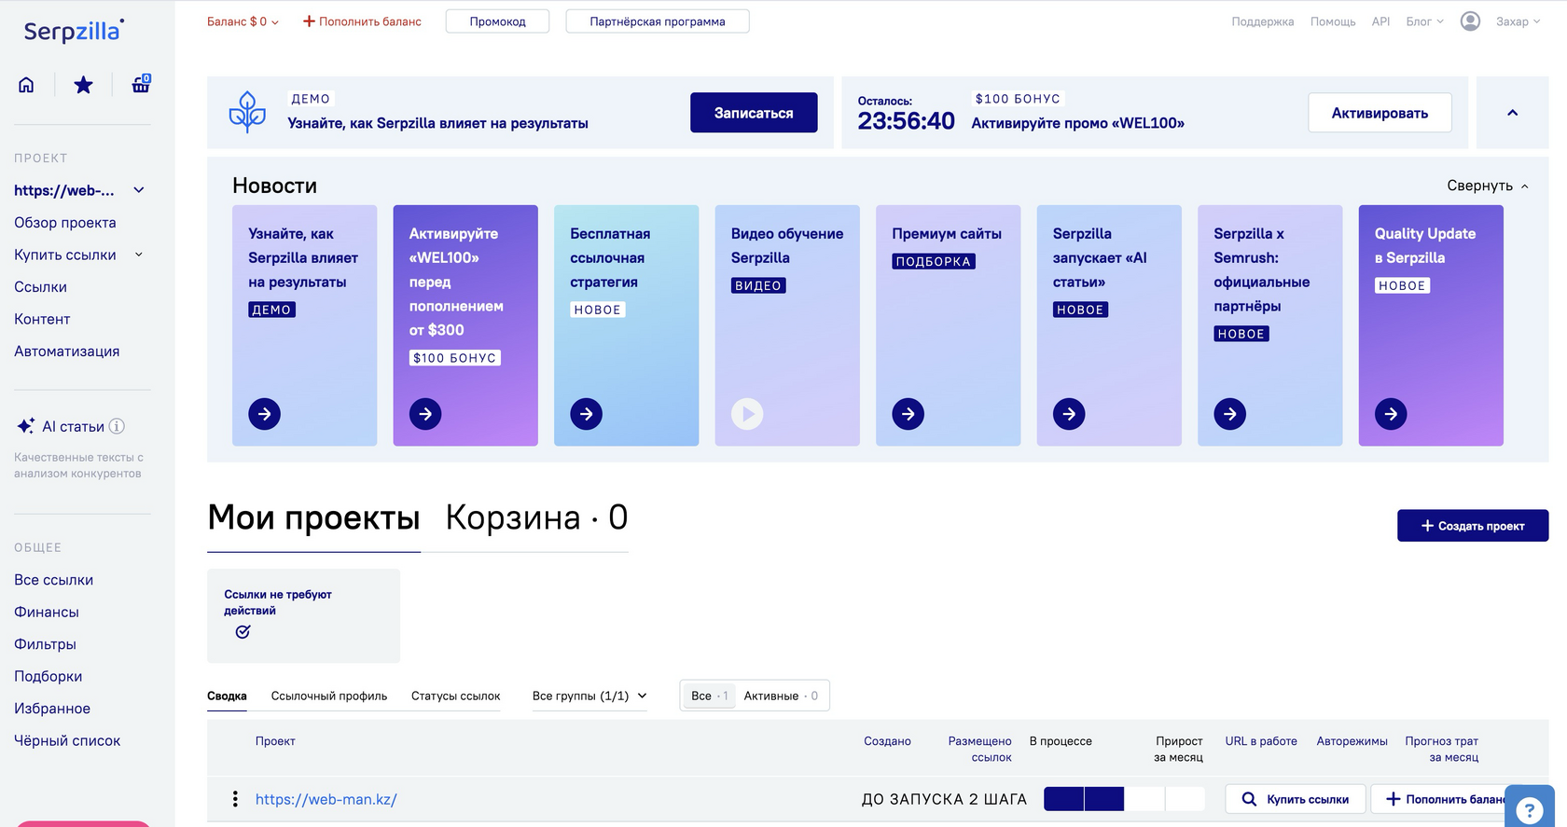
Task: Open arrow on 'Узнайте, как Serpzilla влияет' card
Action: pos(264,414)
